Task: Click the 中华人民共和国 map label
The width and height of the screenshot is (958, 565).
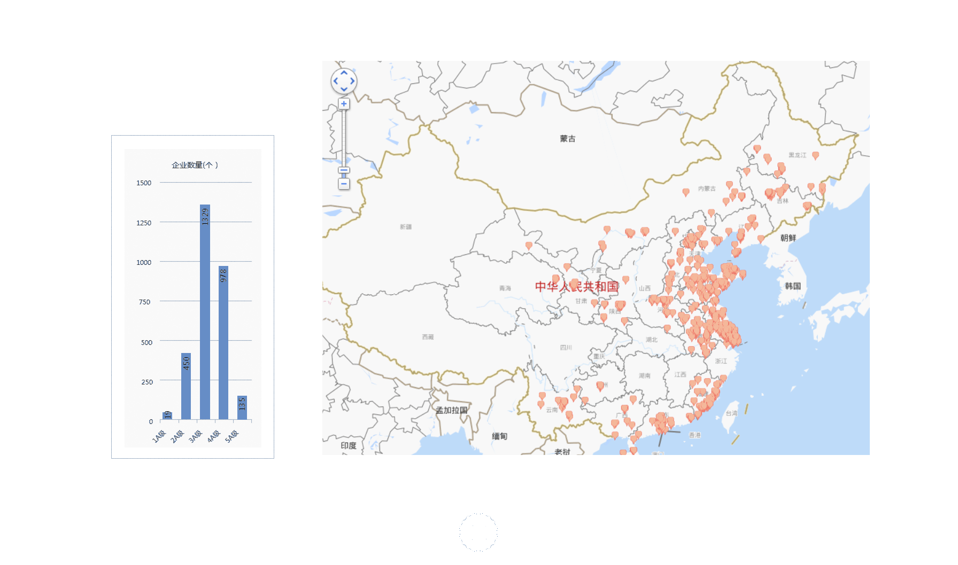Action: pos(576,286)
